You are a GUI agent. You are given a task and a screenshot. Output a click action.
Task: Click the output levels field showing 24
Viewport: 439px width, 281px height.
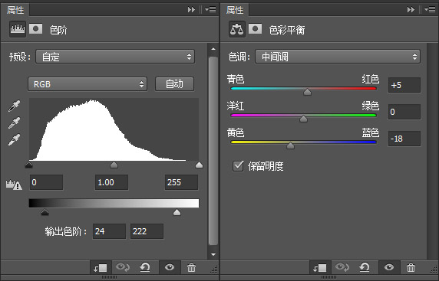pyautogui.click(x=109, y=231)
